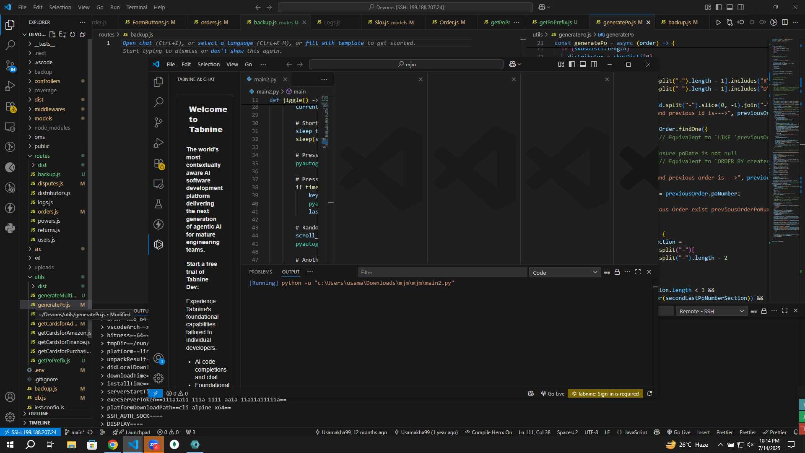The height and width of the screenshot is (453, 805).
Task: Open Windows Start menu
Action: click(x=10, y=445)
